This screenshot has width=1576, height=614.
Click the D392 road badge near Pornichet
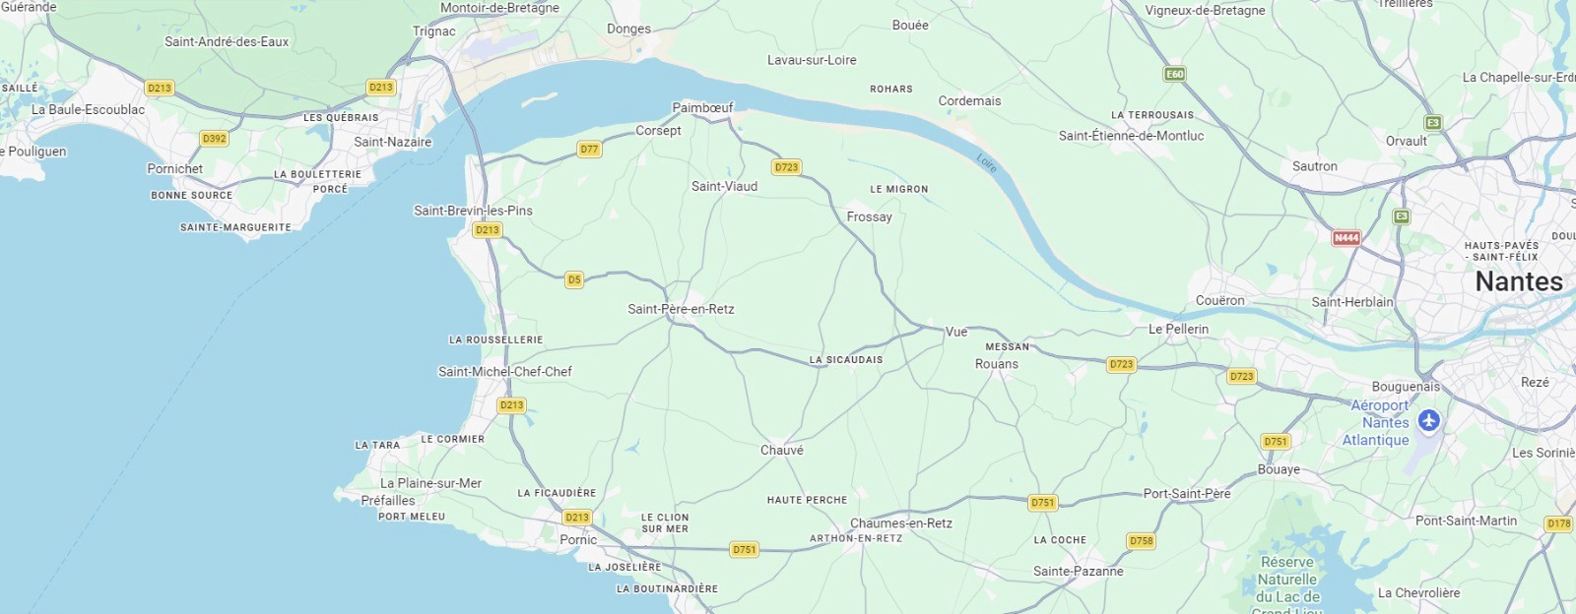(214, 139)
